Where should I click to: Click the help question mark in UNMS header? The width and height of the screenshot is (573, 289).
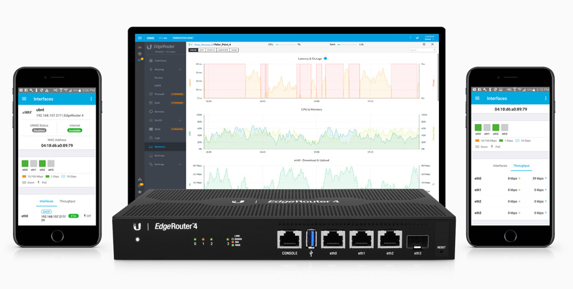coord(410,38)
